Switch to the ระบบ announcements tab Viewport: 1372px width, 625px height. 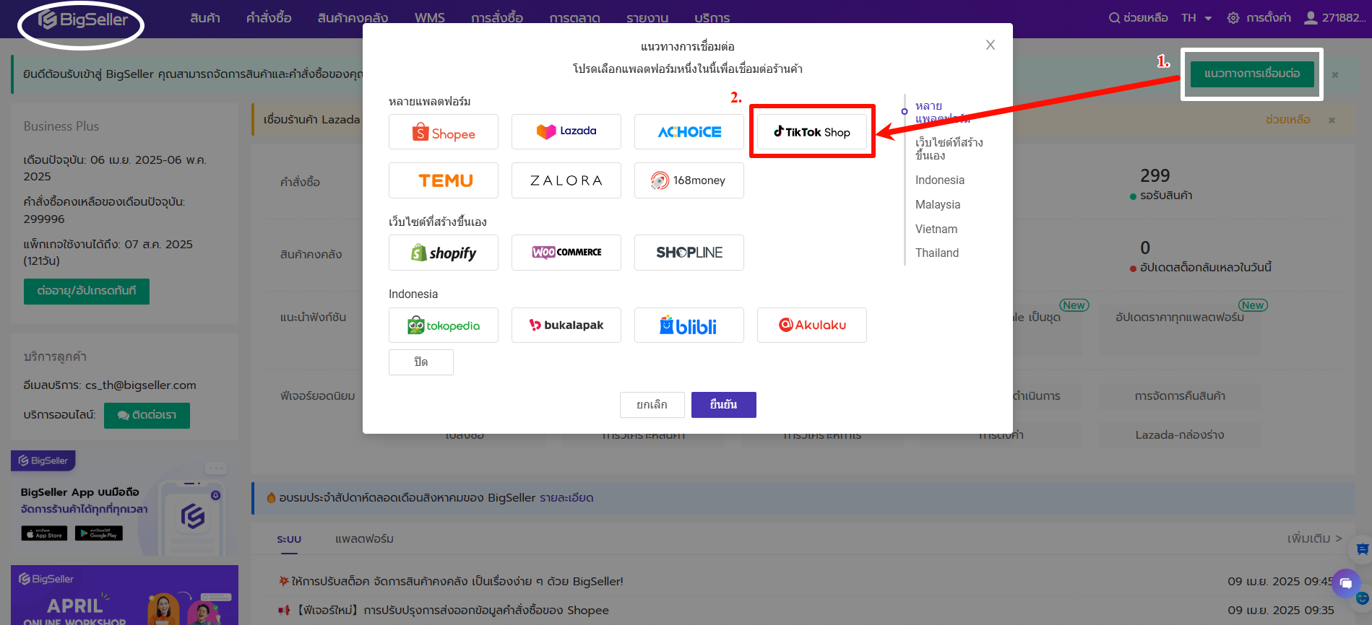coord(289,539)
